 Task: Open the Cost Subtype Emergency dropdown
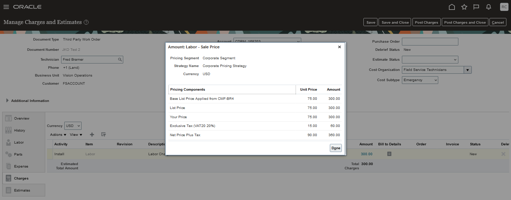(420, 80)
